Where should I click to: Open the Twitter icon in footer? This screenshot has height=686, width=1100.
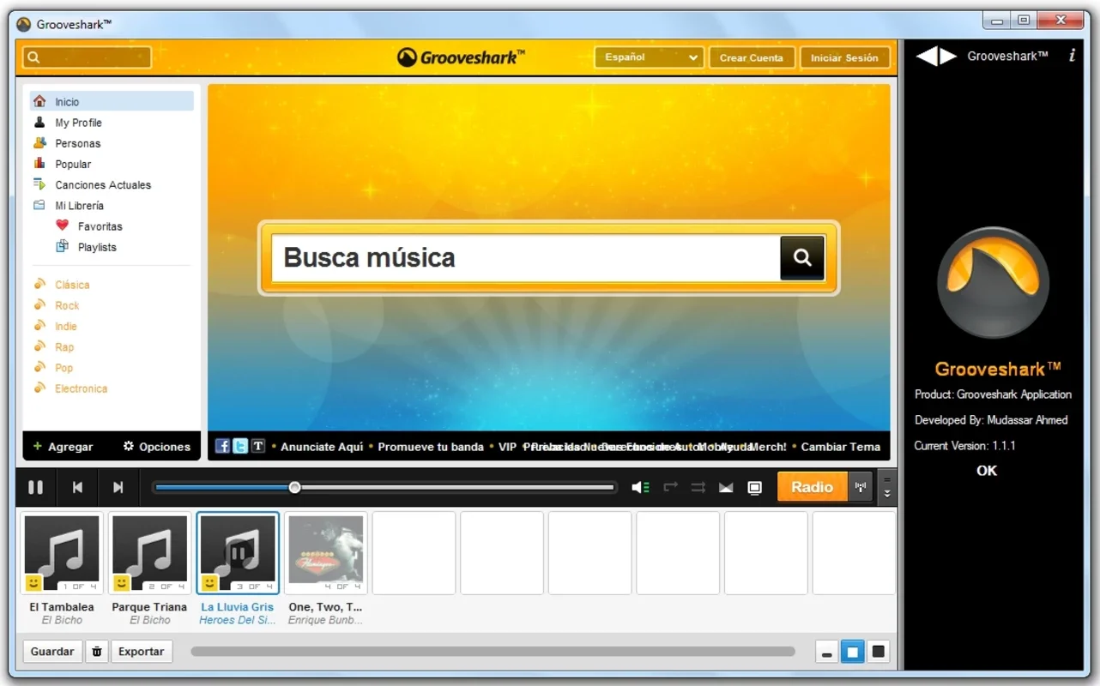(x=240, y=446)
